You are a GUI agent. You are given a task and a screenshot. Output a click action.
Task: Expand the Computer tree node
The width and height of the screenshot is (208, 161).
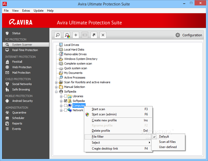pos(61,106)
